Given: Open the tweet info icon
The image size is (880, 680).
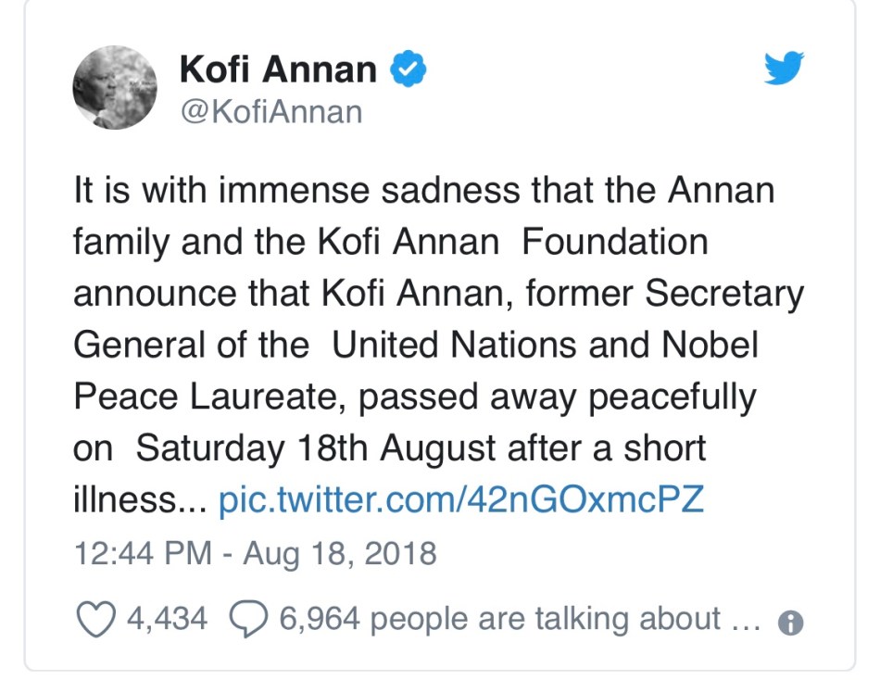Looking at the screenshot, I should pos(790,623).
